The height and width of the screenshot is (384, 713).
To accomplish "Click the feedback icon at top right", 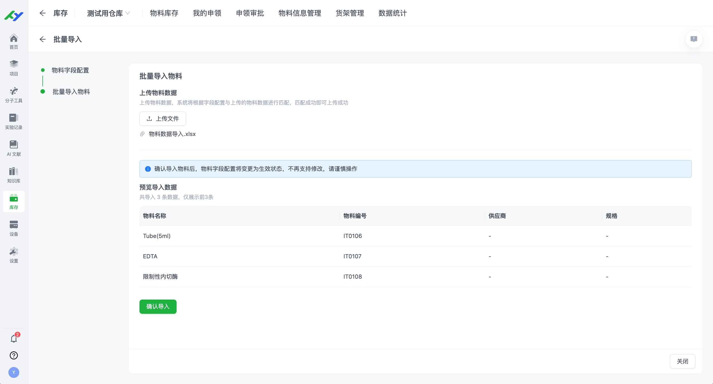I will 694,39.
